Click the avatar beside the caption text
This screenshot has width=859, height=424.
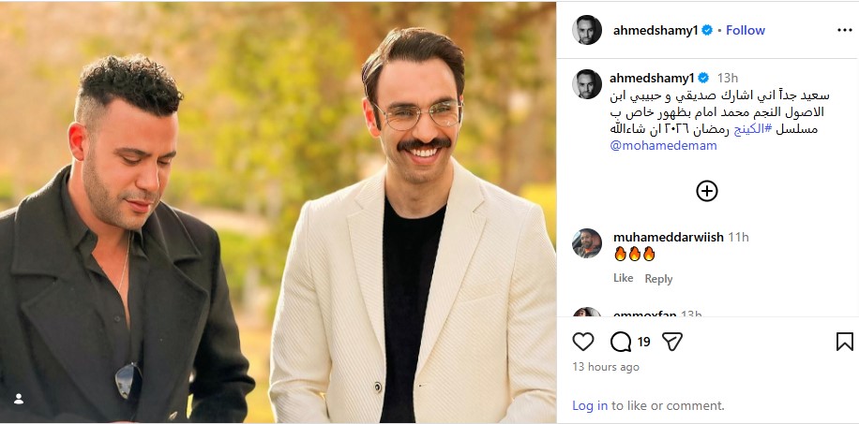[x=587, y=84]
